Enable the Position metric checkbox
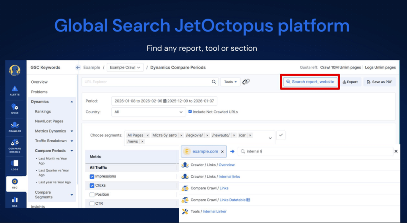407x223 pixels. [x=92, y=194]
